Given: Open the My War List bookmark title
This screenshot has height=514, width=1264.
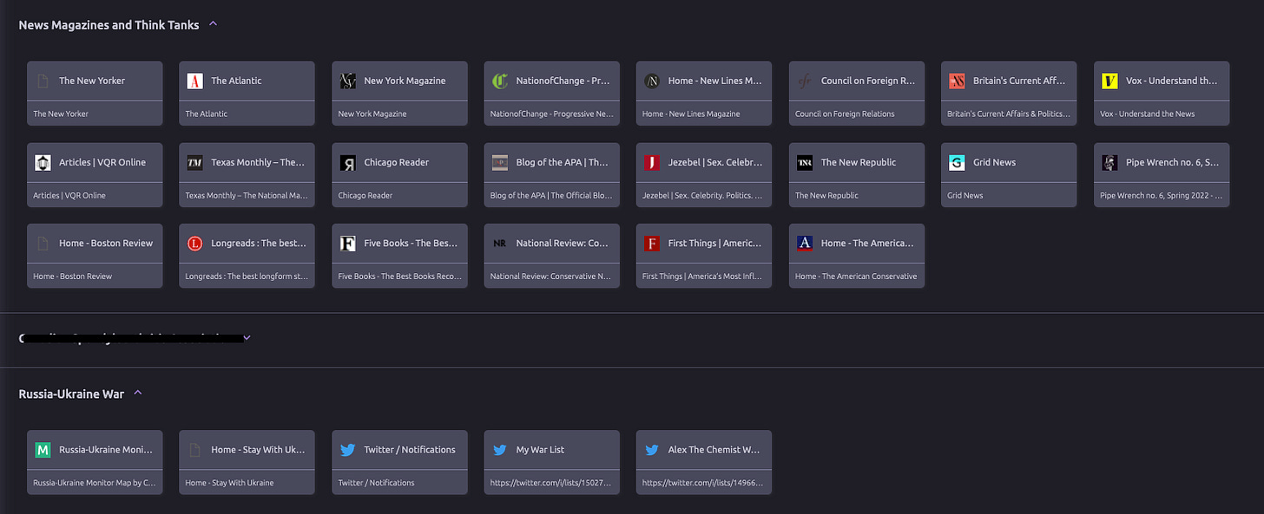Looking at the screenshot, I should pos(540,450).
